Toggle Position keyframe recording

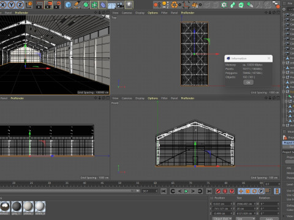[x=241, y=191]
